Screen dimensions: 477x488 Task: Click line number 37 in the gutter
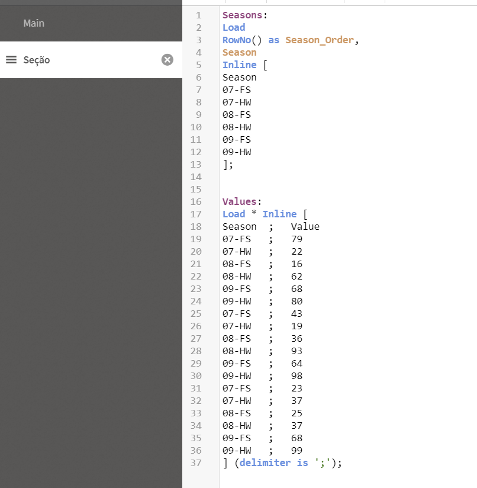pos(196,463)
